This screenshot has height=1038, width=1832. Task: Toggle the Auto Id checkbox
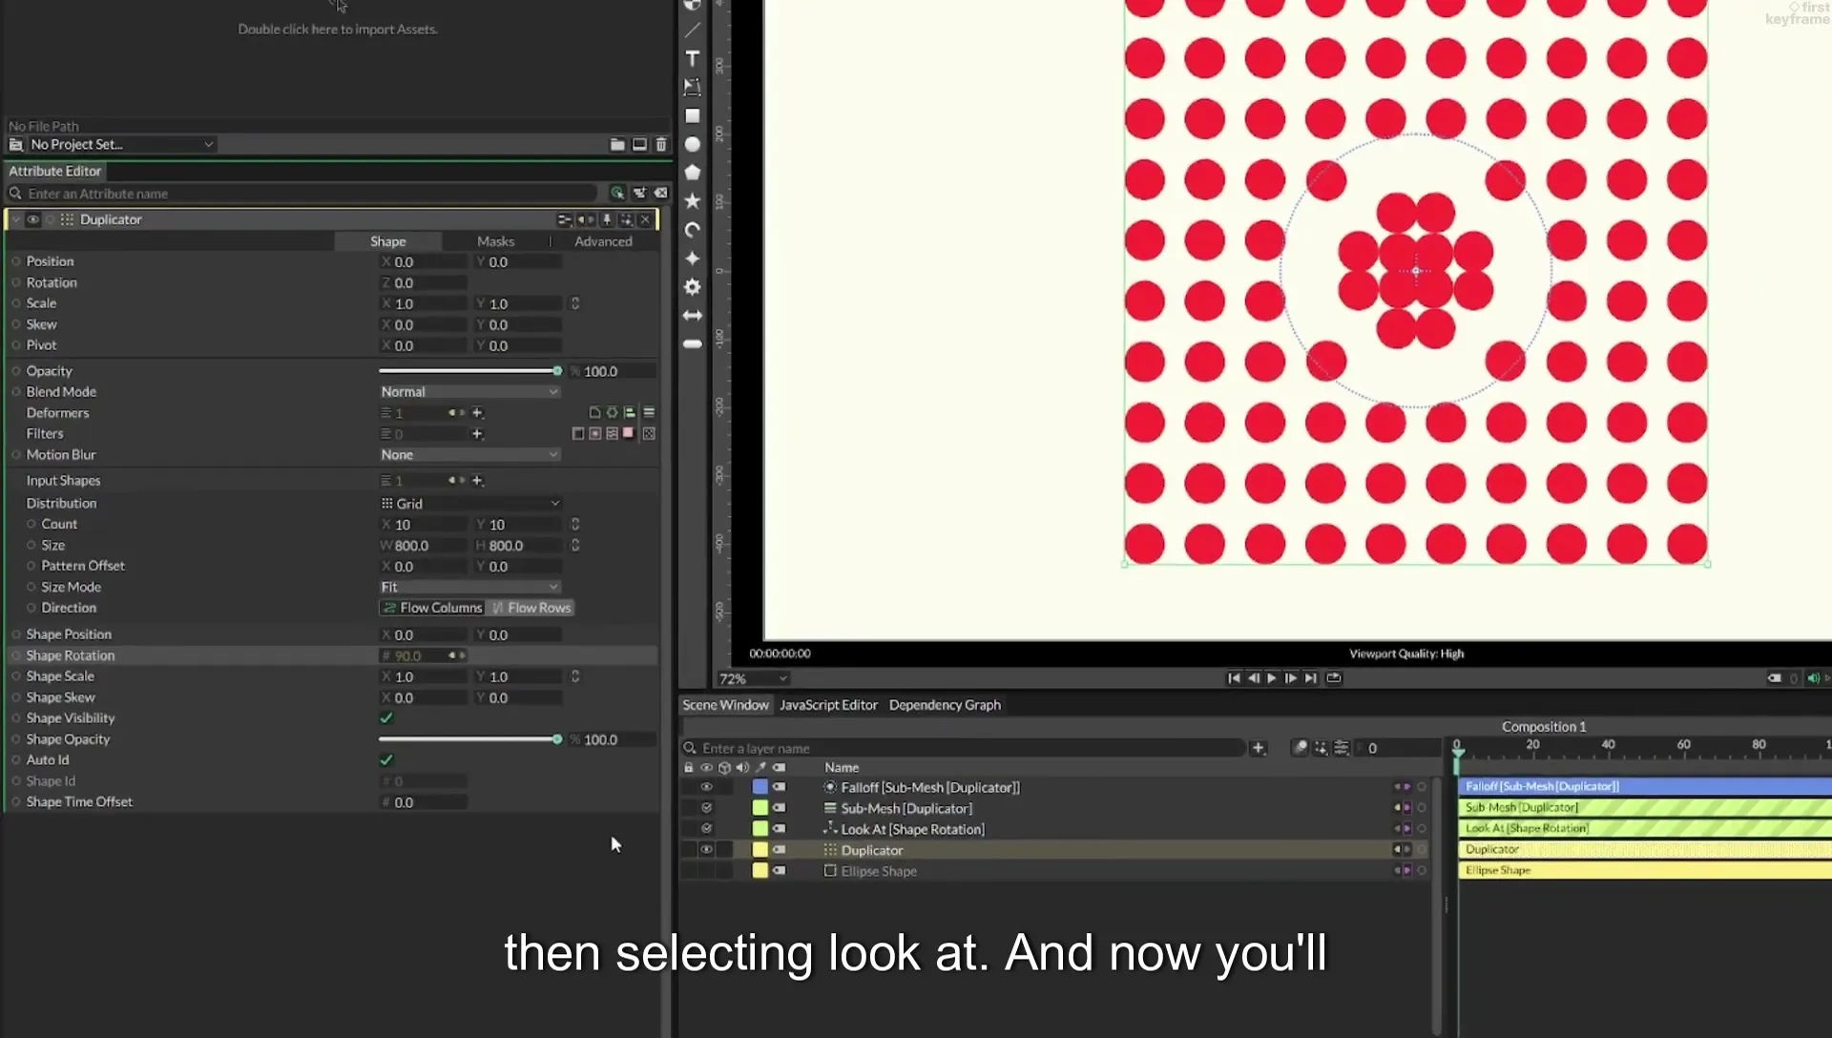[386, 760]
